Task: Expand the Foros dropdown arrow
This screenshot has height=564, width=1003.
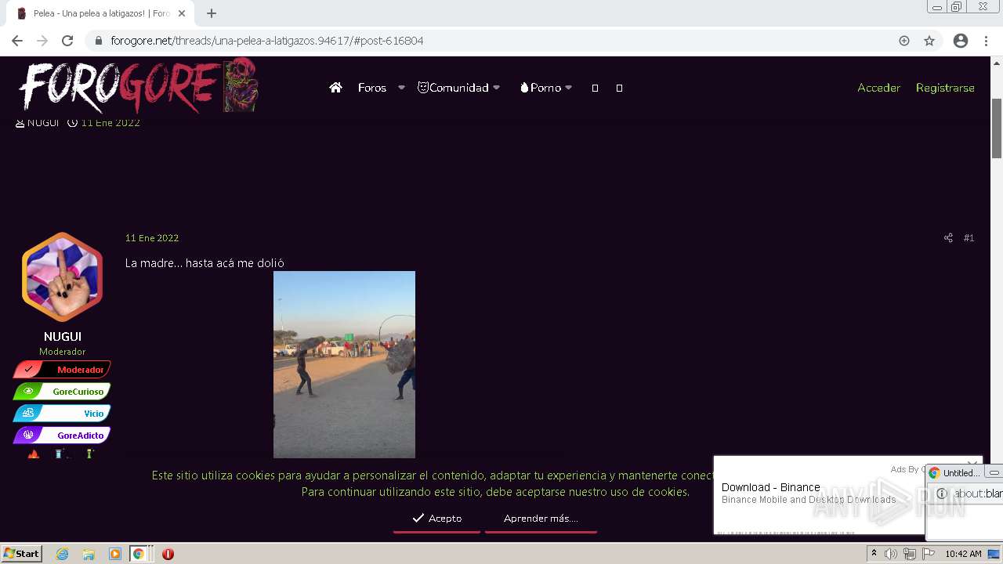Action: (401, 88)
